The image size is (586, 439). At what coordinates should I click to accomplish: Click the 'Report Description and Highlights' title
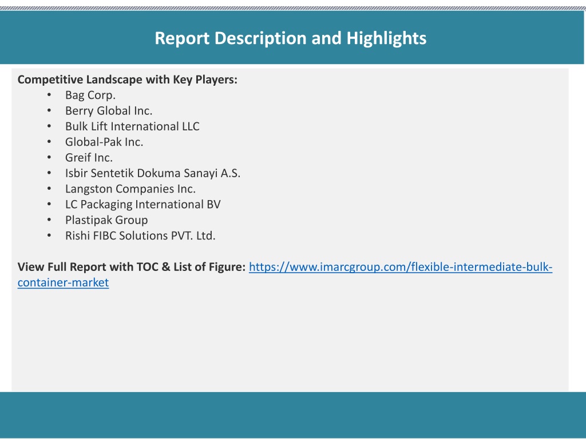290,38
